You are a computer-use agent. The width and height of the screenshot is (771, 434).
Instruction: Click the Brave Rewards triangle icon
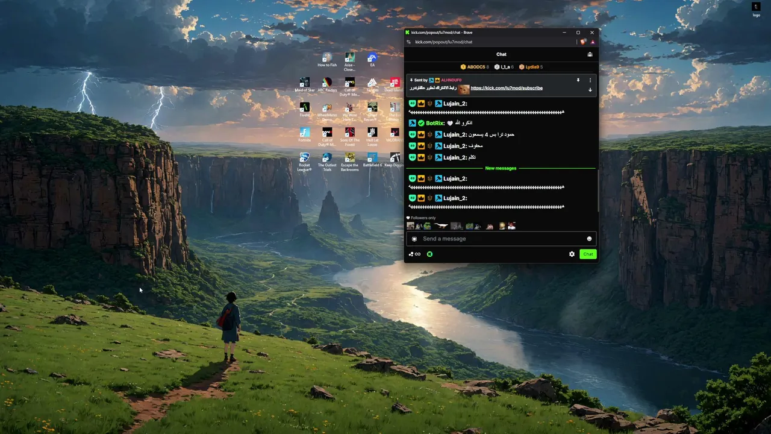pyautogui.click(x=593, y=42)
